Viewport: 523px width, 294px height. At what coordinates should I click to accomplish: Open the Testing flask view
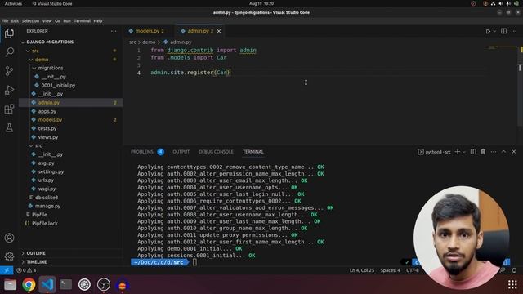pyautogui.click(x=9, y=127)
